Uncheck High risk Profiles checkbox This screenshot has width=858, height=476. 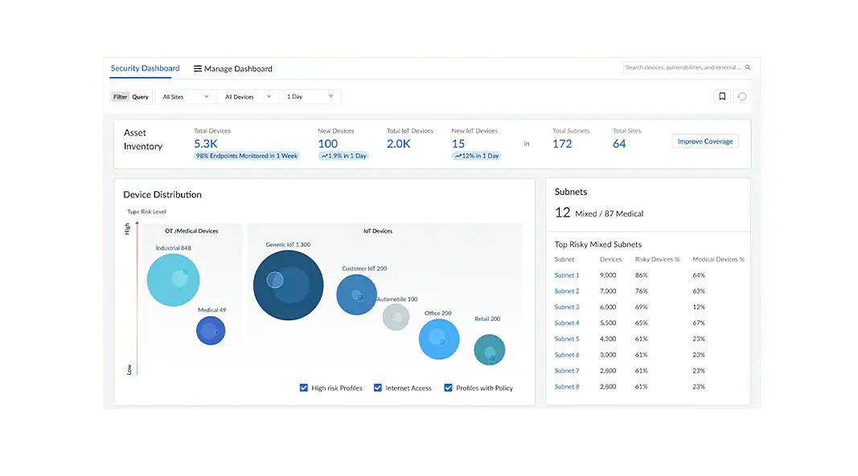pos(304,388)
